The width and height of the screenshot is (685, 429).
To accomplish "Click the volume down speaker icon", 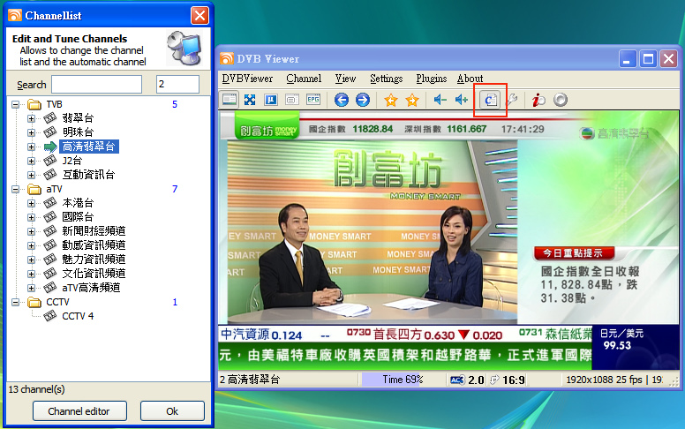I will [440, 100].
